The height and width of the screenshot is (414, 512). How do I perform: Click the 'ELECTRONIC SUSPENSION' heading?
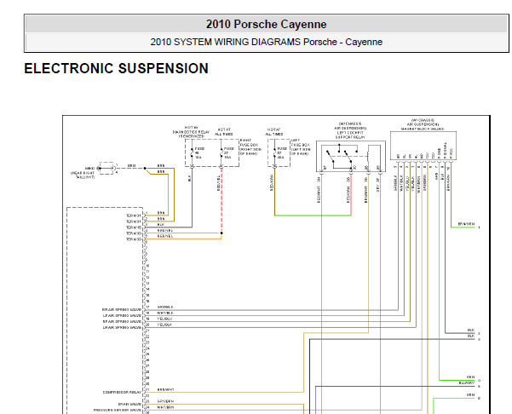116,68
